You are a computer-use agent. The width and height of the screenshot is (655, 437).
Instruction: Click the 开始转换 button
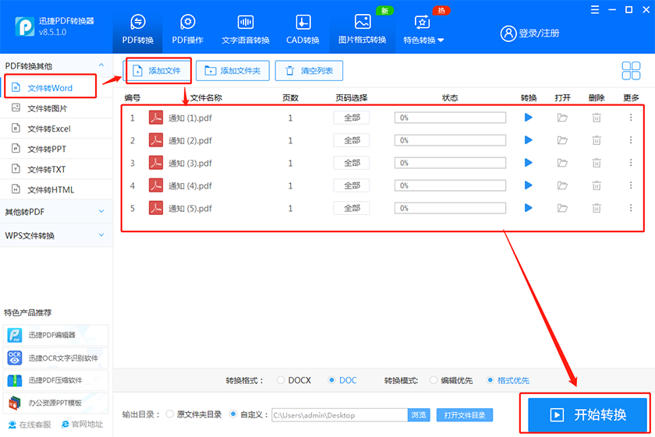pyautogui.click(x=587, y=414)
